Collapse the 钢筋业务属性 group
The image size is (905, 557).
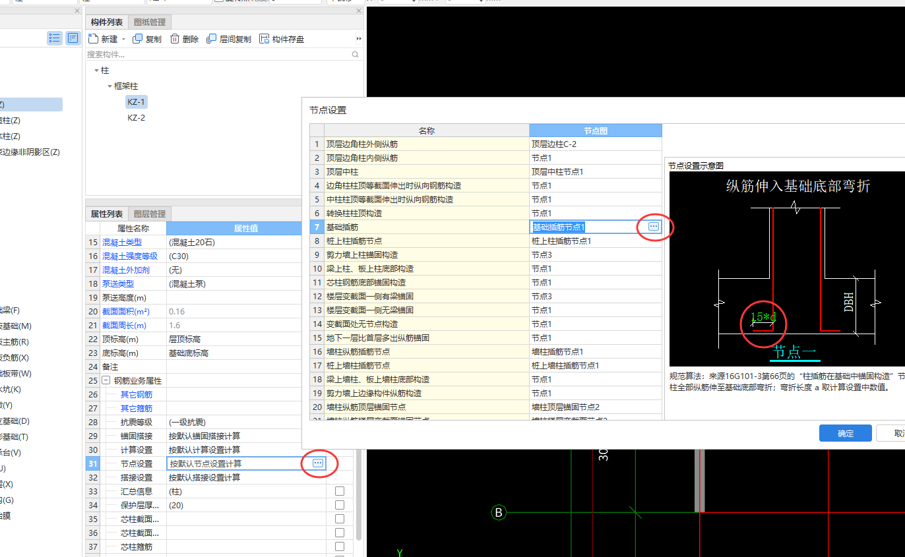106,381
